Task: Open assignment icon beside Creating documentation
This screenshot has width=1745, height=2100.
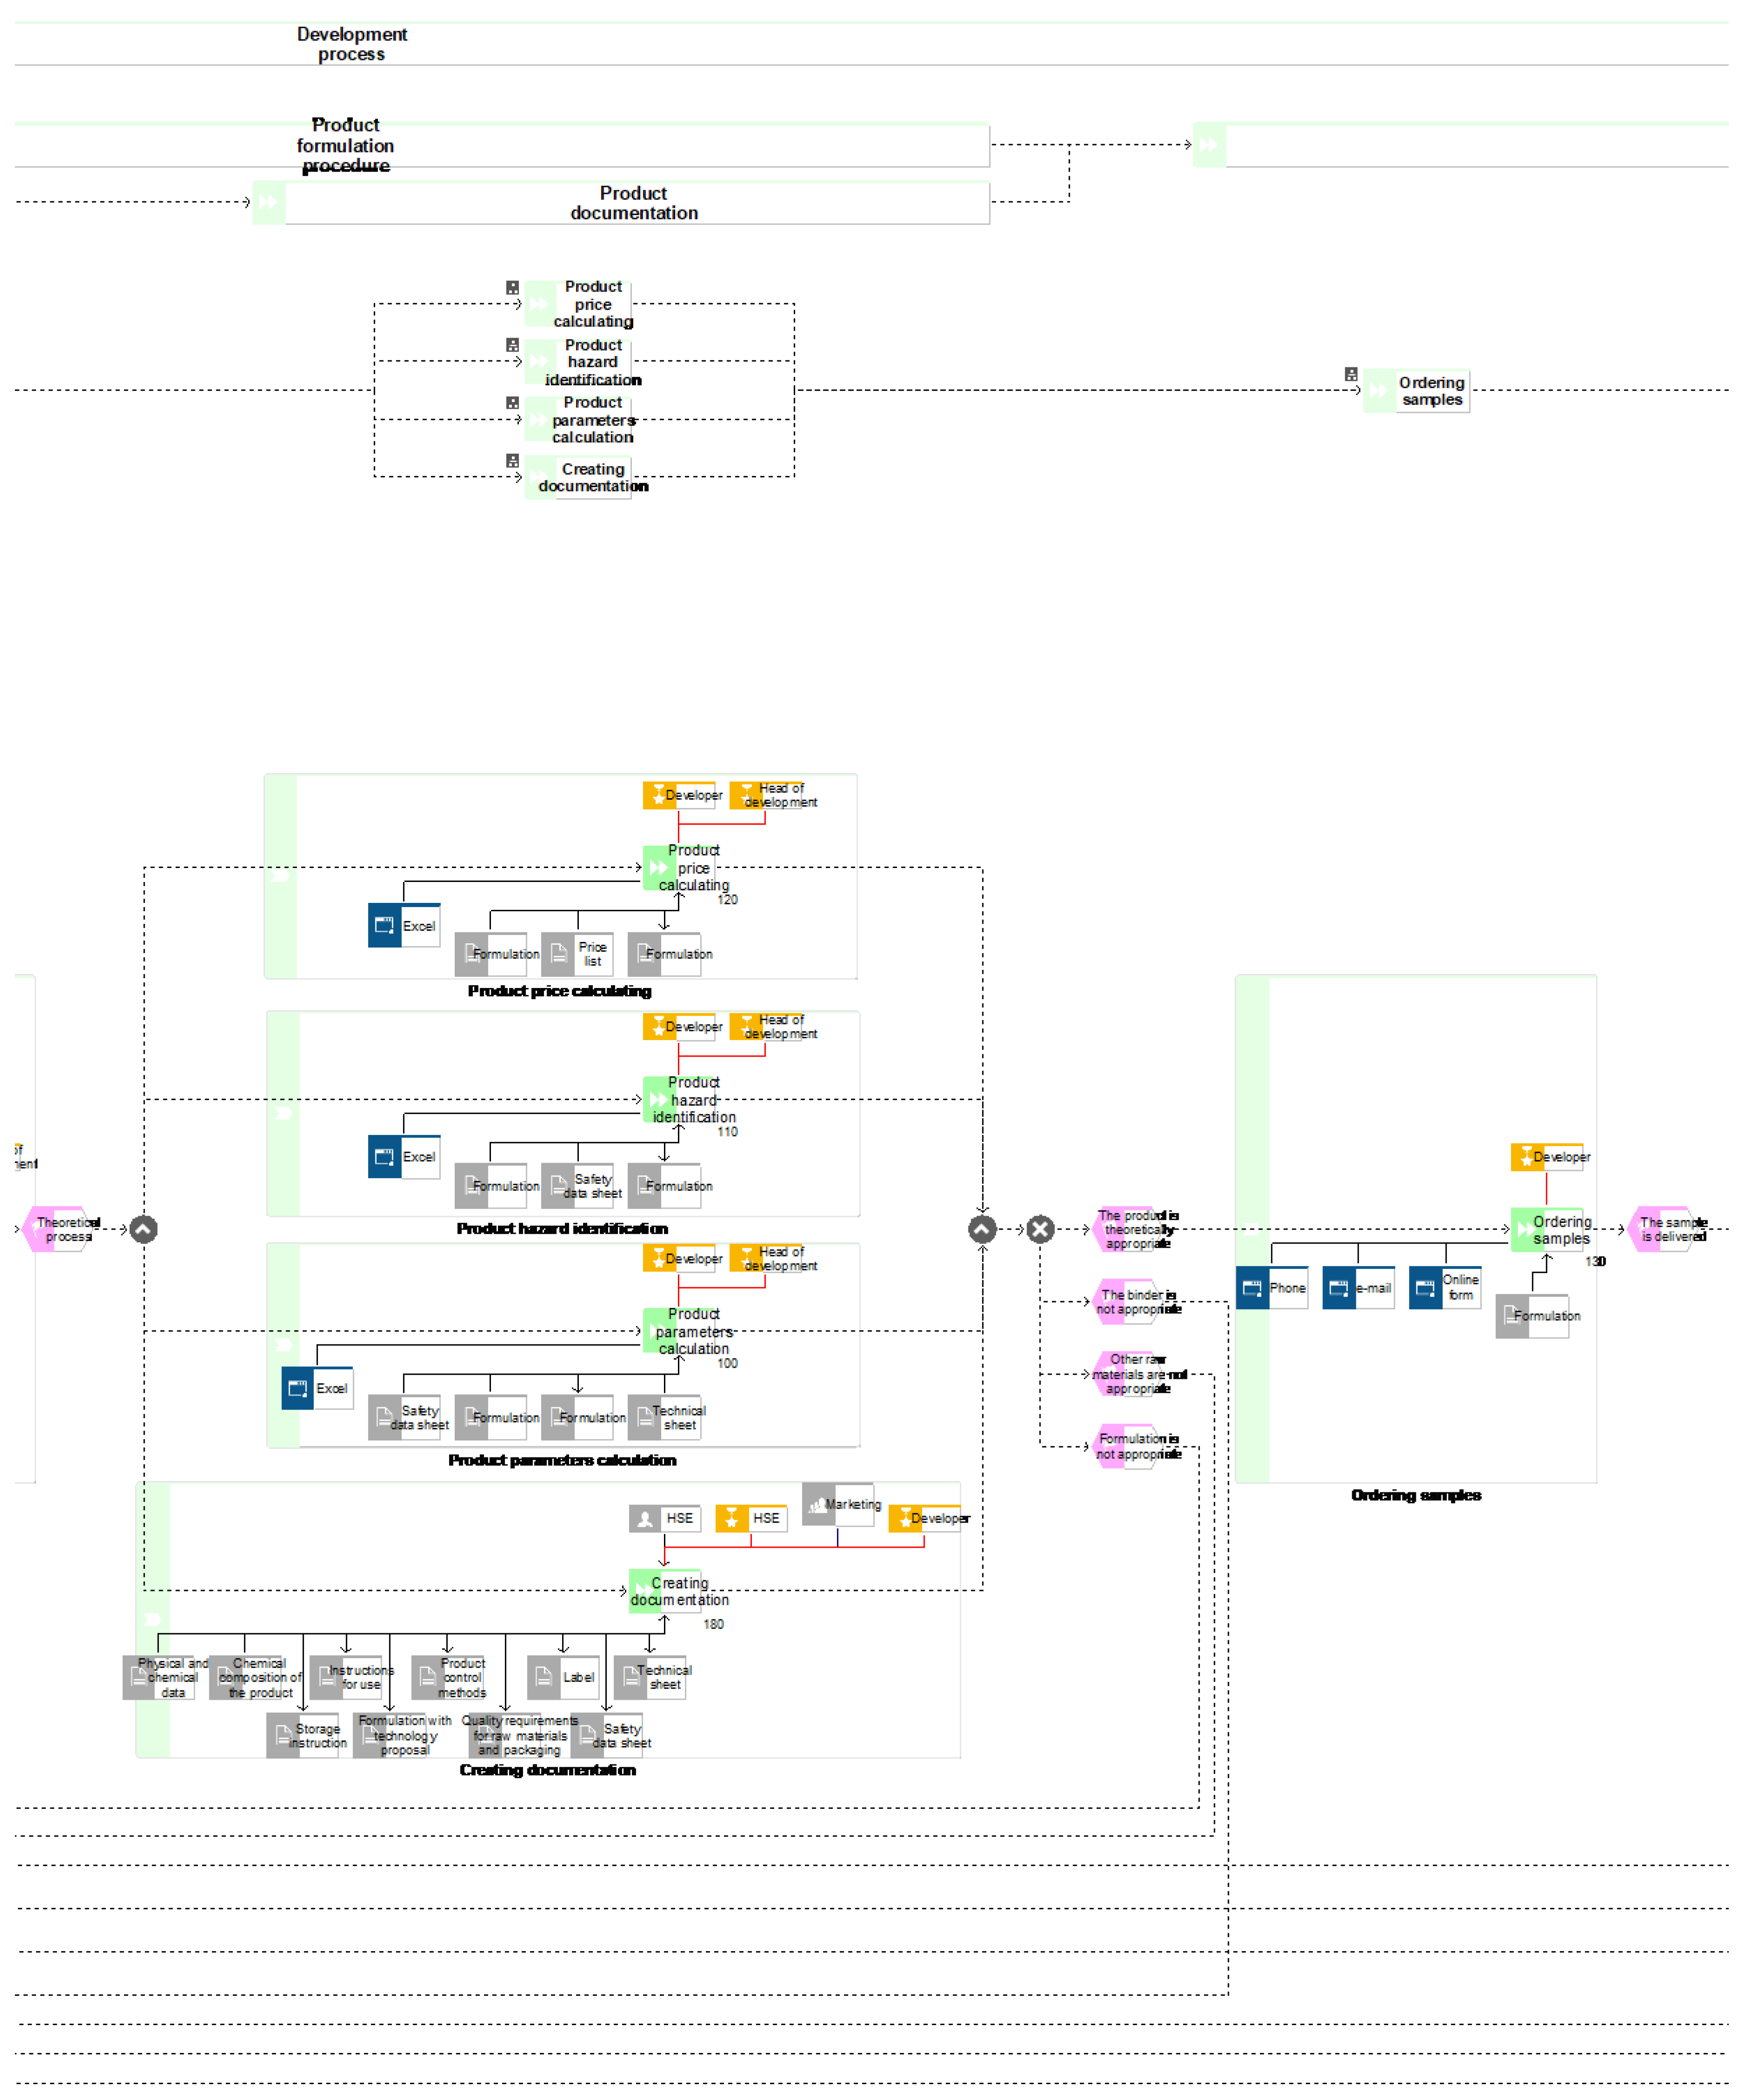Action: point(513,462)
